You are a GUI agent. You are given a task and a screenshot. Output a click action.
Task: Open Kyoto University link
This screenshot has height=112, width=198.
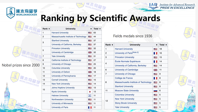59,92
